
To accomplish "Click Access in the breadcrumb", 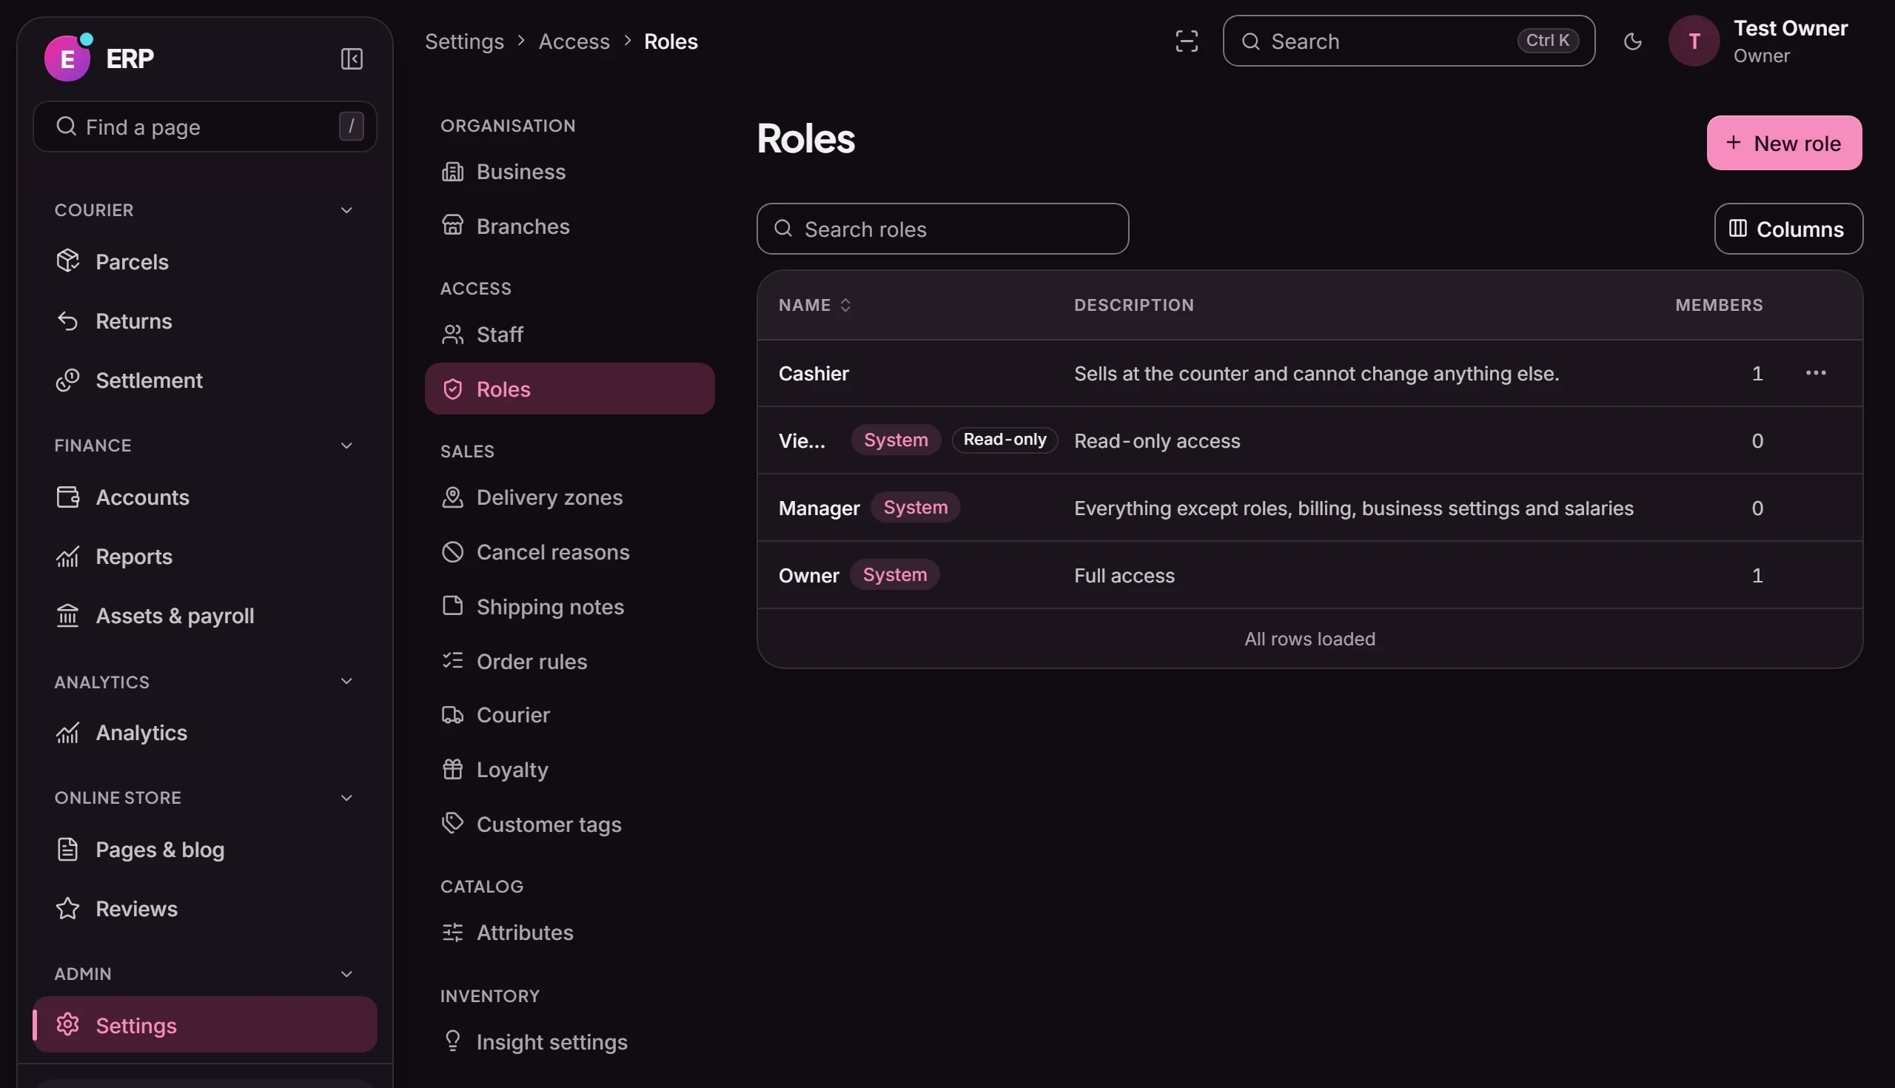I will coord(574,41).
